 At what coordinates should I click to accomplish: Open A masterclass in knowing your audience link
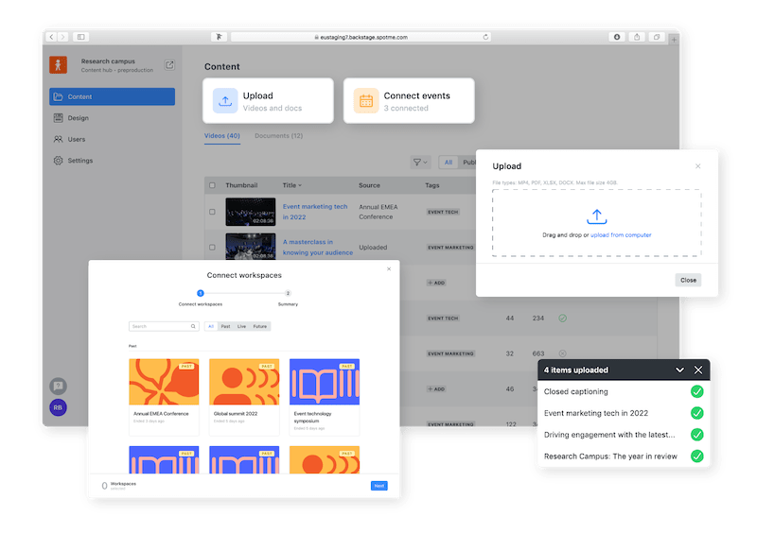(318, 247)
